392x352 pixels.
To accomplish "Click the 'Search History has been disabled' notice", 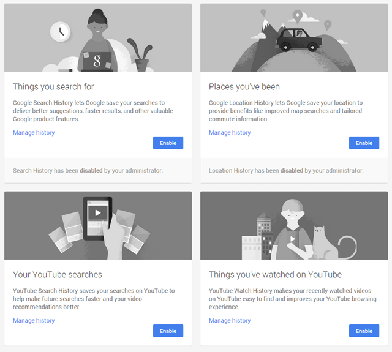I will click(x=88, y=171).
